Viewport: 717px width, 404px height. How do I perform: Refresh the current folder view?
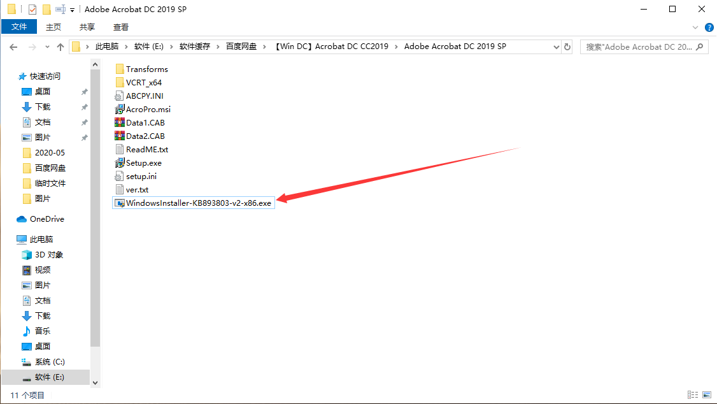pos(567,47)
